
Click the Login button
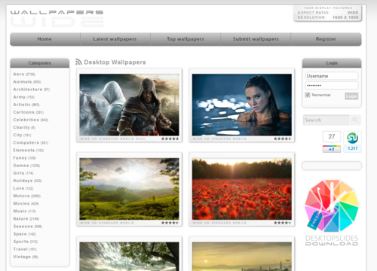351,96
